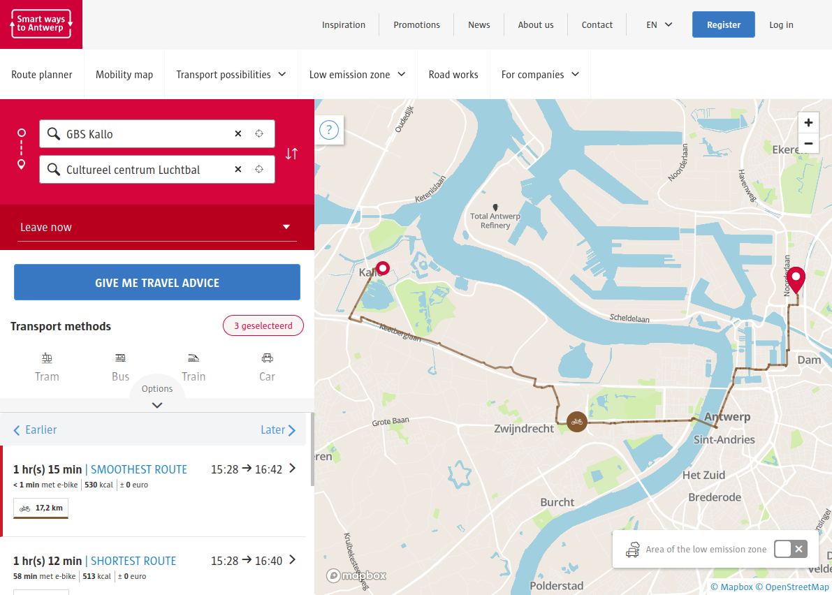Image resolution: width=832 pixels, height=595 pixels.
Task: Toggle the Train transport method
Action: [194, 367]
